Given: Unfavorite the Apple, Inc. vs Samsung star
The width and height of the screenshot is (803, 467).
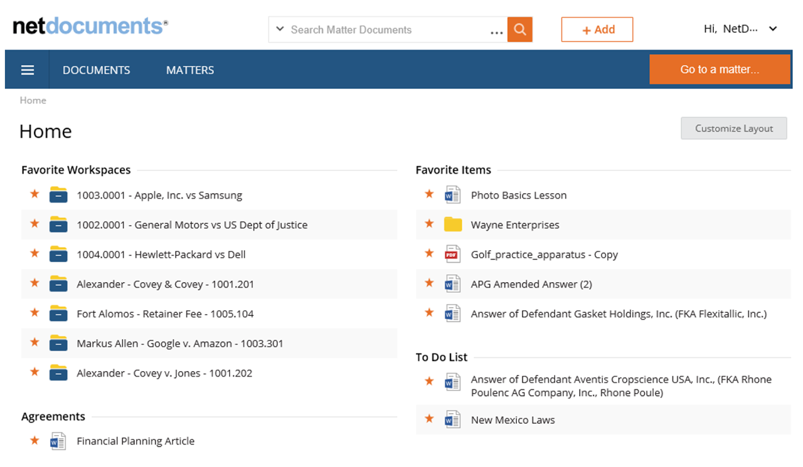Looking at the screenshot, I should point(35,194).
